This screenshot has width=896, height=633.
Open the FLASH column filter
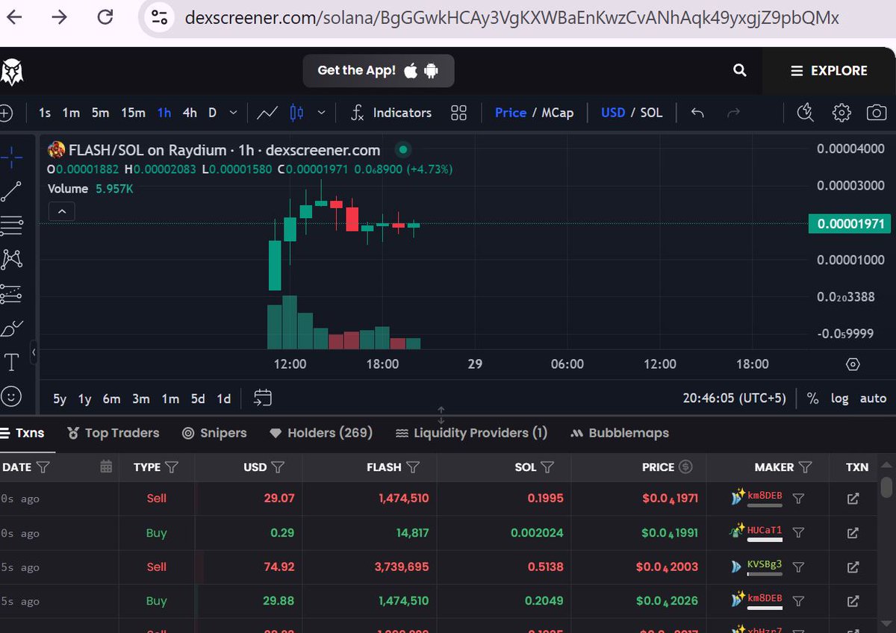pyautogui.click(x=412, y=467)
